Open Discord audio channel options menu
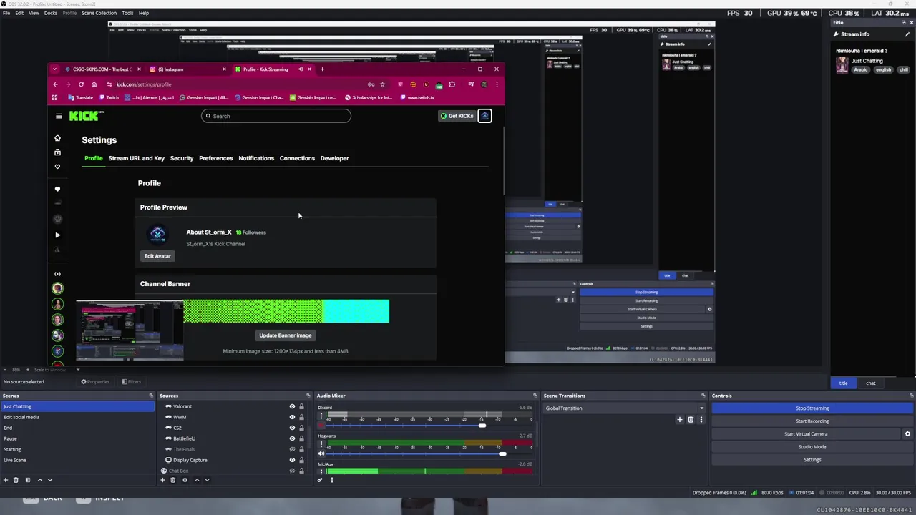Image resolution: width=916 pixels, height=515 pixels. (x=321, y=416)
